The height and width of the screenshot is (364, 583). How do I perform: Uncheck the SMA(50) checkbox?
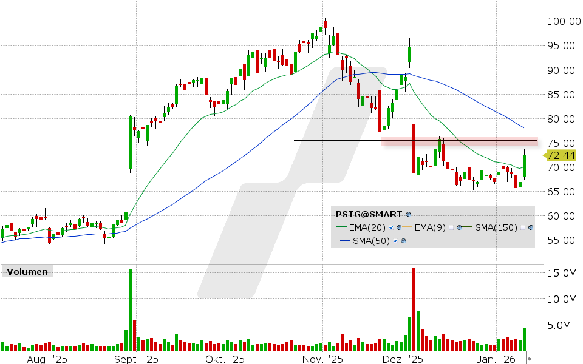pyautogui.click(x=395, y=241)
